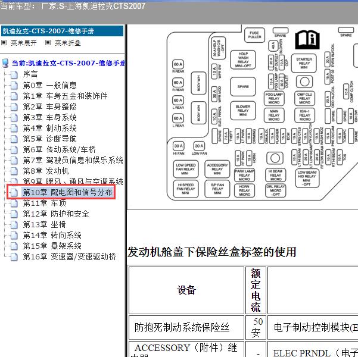358x357 pixels.
Task: Click the page icon next to 第6章
Action: pos(14,150)
